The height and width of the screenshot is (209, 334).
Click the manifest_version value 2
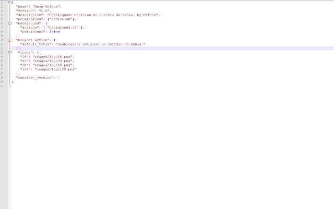click(58, 77)
